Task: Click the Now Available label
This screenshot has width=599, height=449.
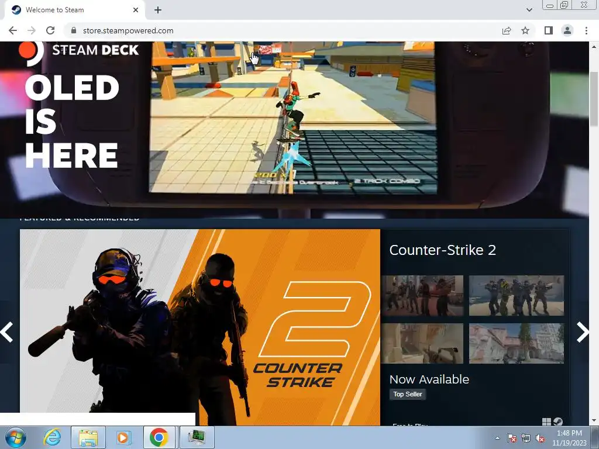Action: pyautogui.click(x=429, y=379)
